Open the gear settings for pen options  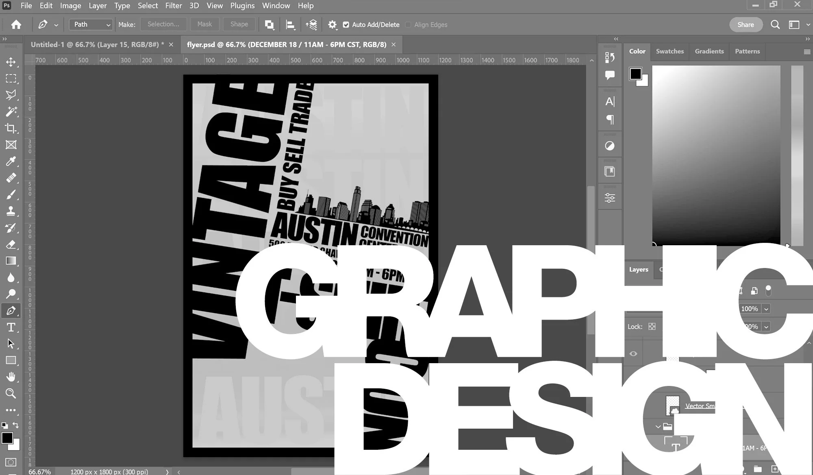click(332, 24)
